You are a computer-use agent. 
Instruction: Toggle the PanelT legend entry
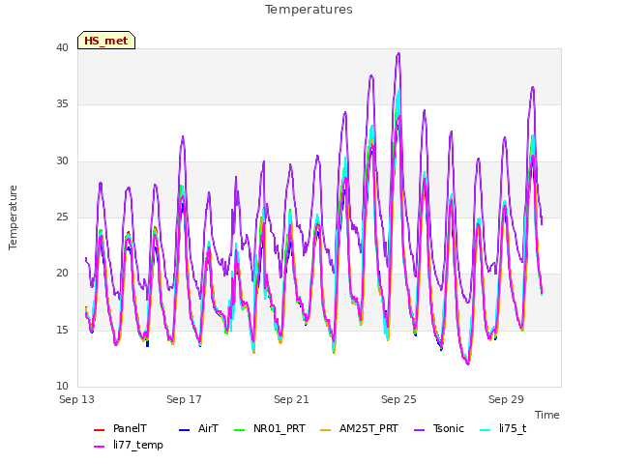point(120,428)
